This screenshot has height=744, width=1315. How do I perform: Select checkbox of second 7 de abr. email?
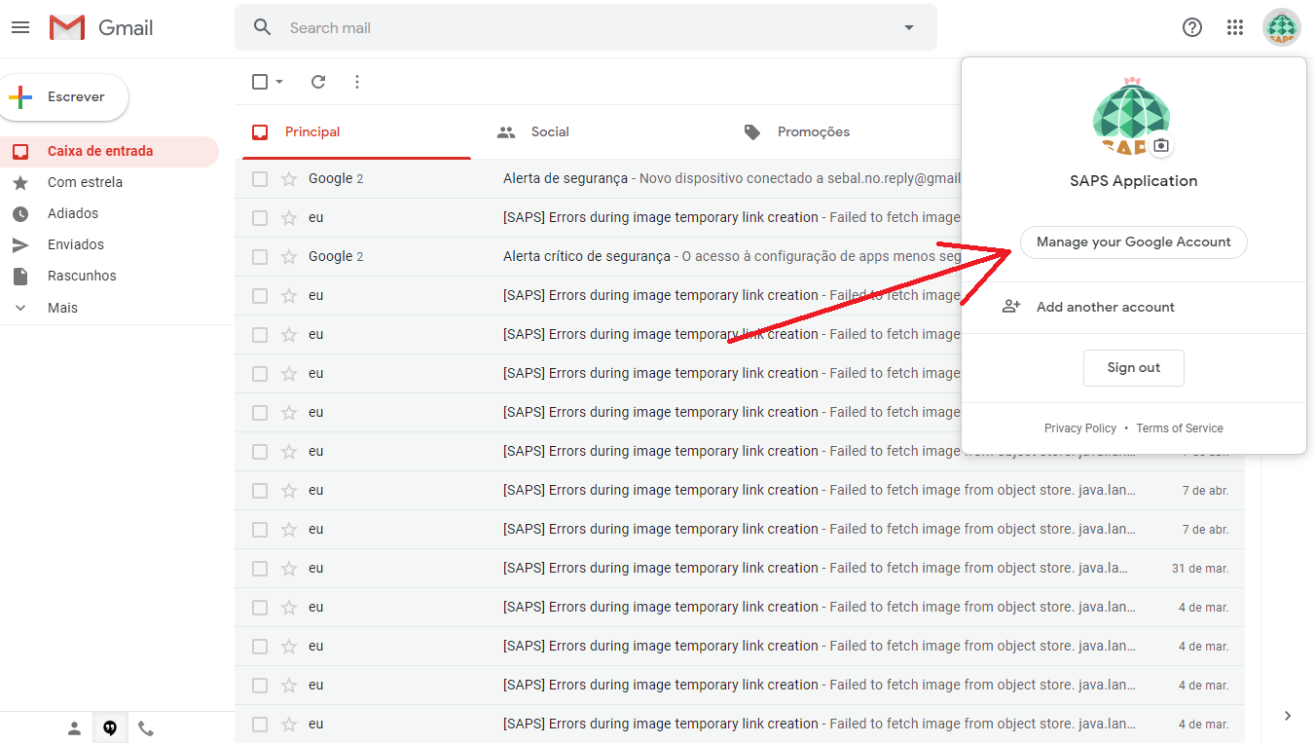point(260,529)
